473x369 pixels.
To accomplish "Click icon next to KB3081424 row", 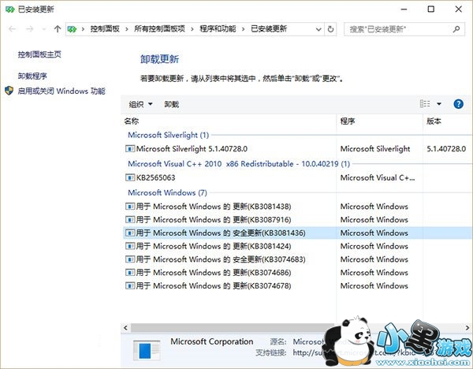I will [x=130, y=247].
